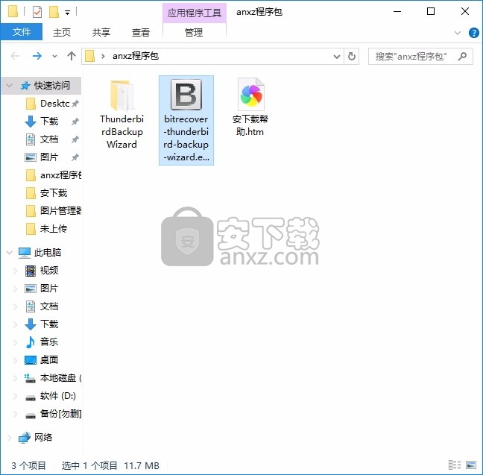Open the 备份[勿删] drive

60,414
